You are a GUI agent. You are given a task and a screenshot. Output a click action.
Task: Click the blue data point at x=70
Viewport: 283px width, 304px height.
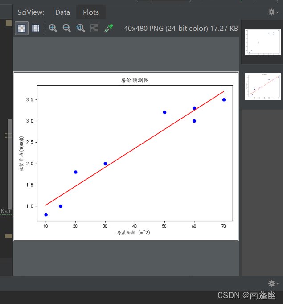224,100
